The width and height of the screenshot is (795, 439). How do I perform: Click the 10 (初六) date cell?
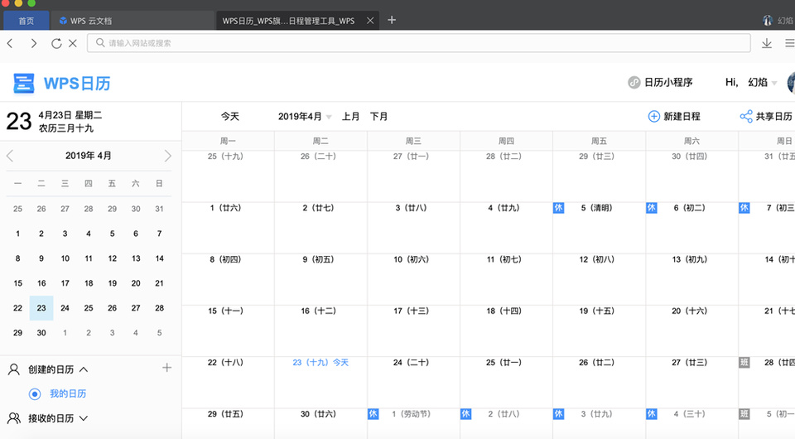[413, 279]
